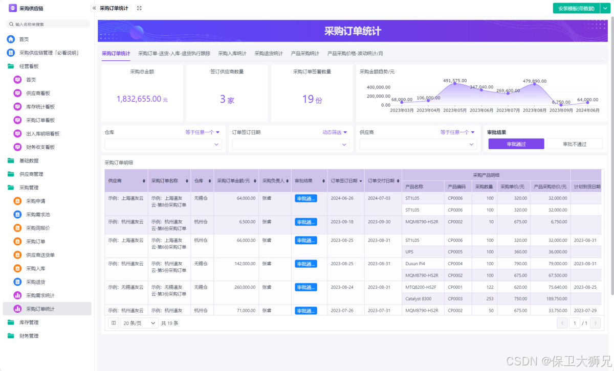The height and width of the screenshot is (371, 614).
Task: Open 财务收支看板 dashboard icon
Action: pyautogui.click(x=17, y=147)
